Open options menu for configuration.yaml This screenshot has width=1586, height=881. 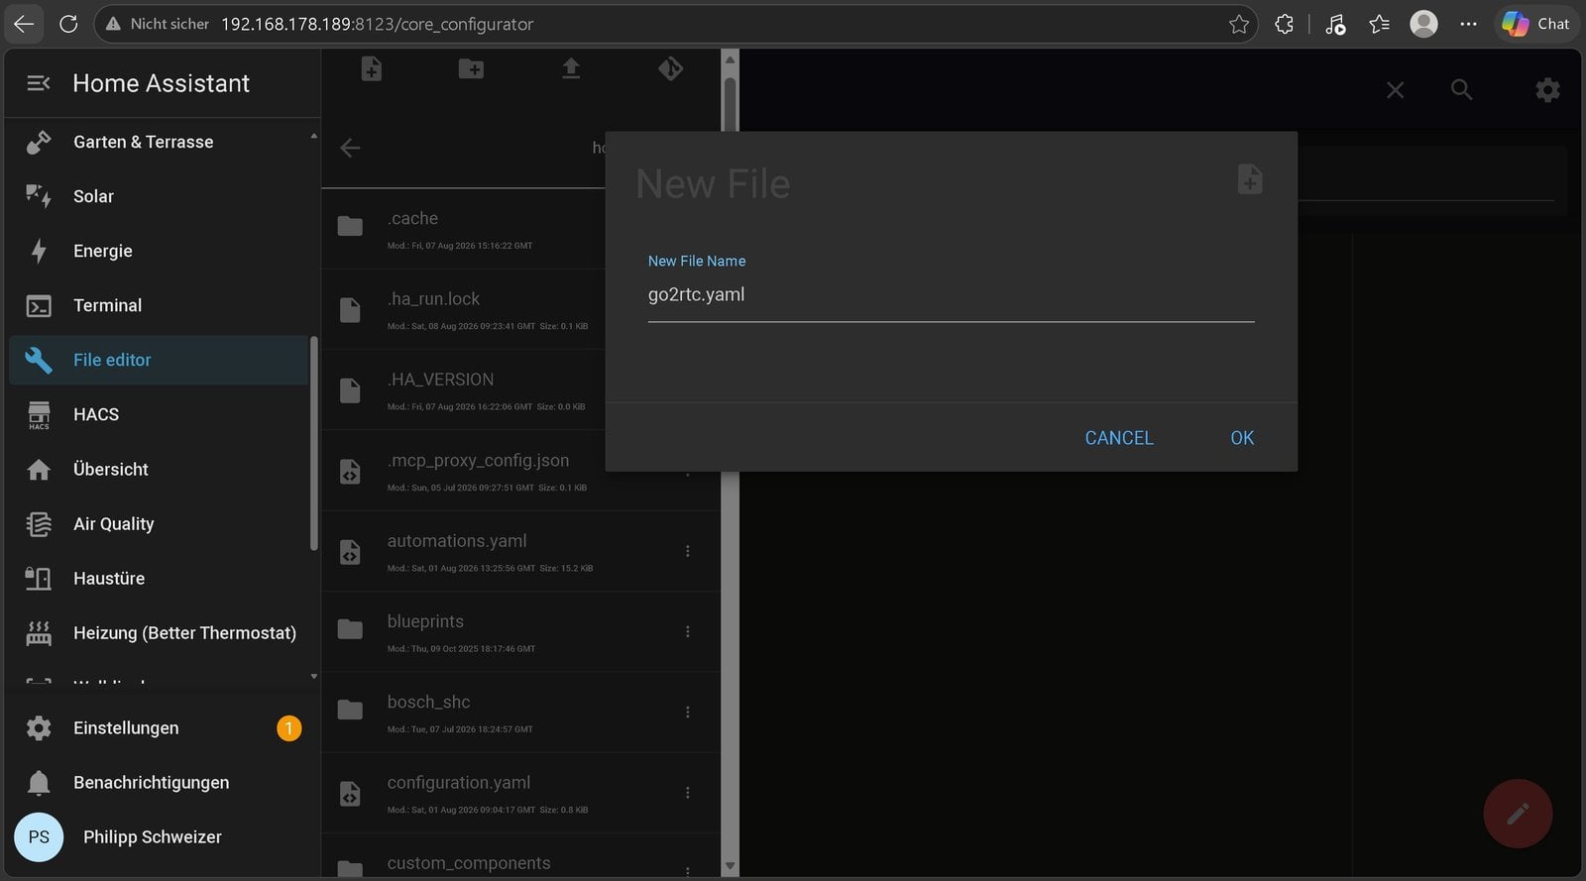click(x=688, y=793)
